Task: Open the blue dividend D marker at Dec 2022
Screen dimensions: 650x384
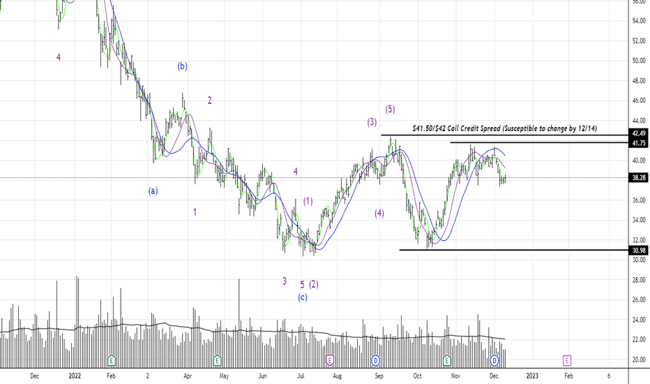Action: point(494,360)
